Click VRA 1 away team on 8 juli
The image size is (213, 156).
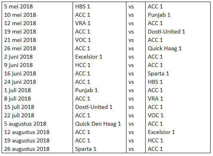coord(156,99)
